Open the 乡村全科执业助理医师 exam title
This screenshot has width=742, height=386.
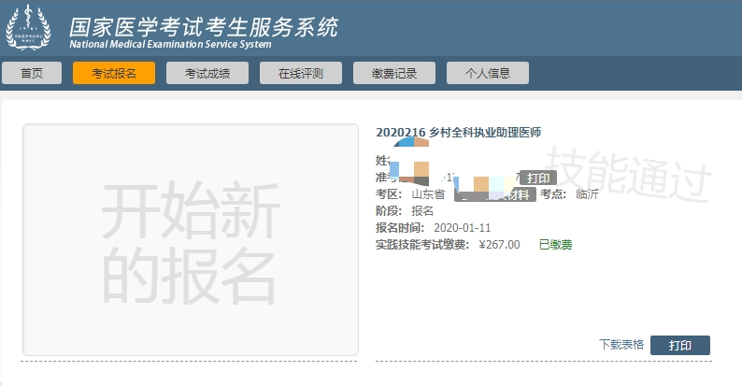[458, 133]
